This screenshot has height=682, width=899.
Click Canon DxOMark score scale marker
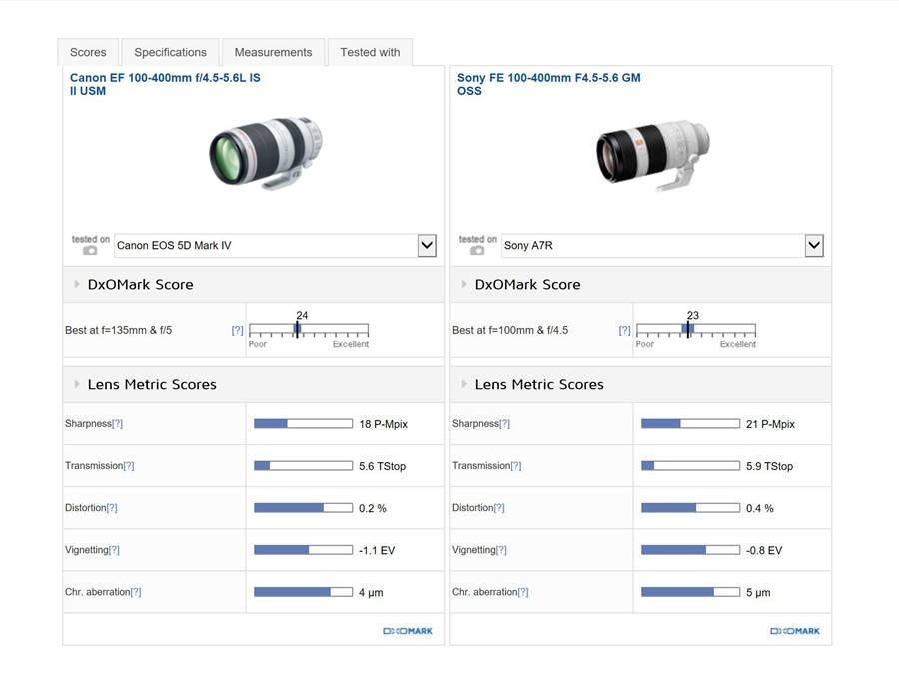click(297, 329)
